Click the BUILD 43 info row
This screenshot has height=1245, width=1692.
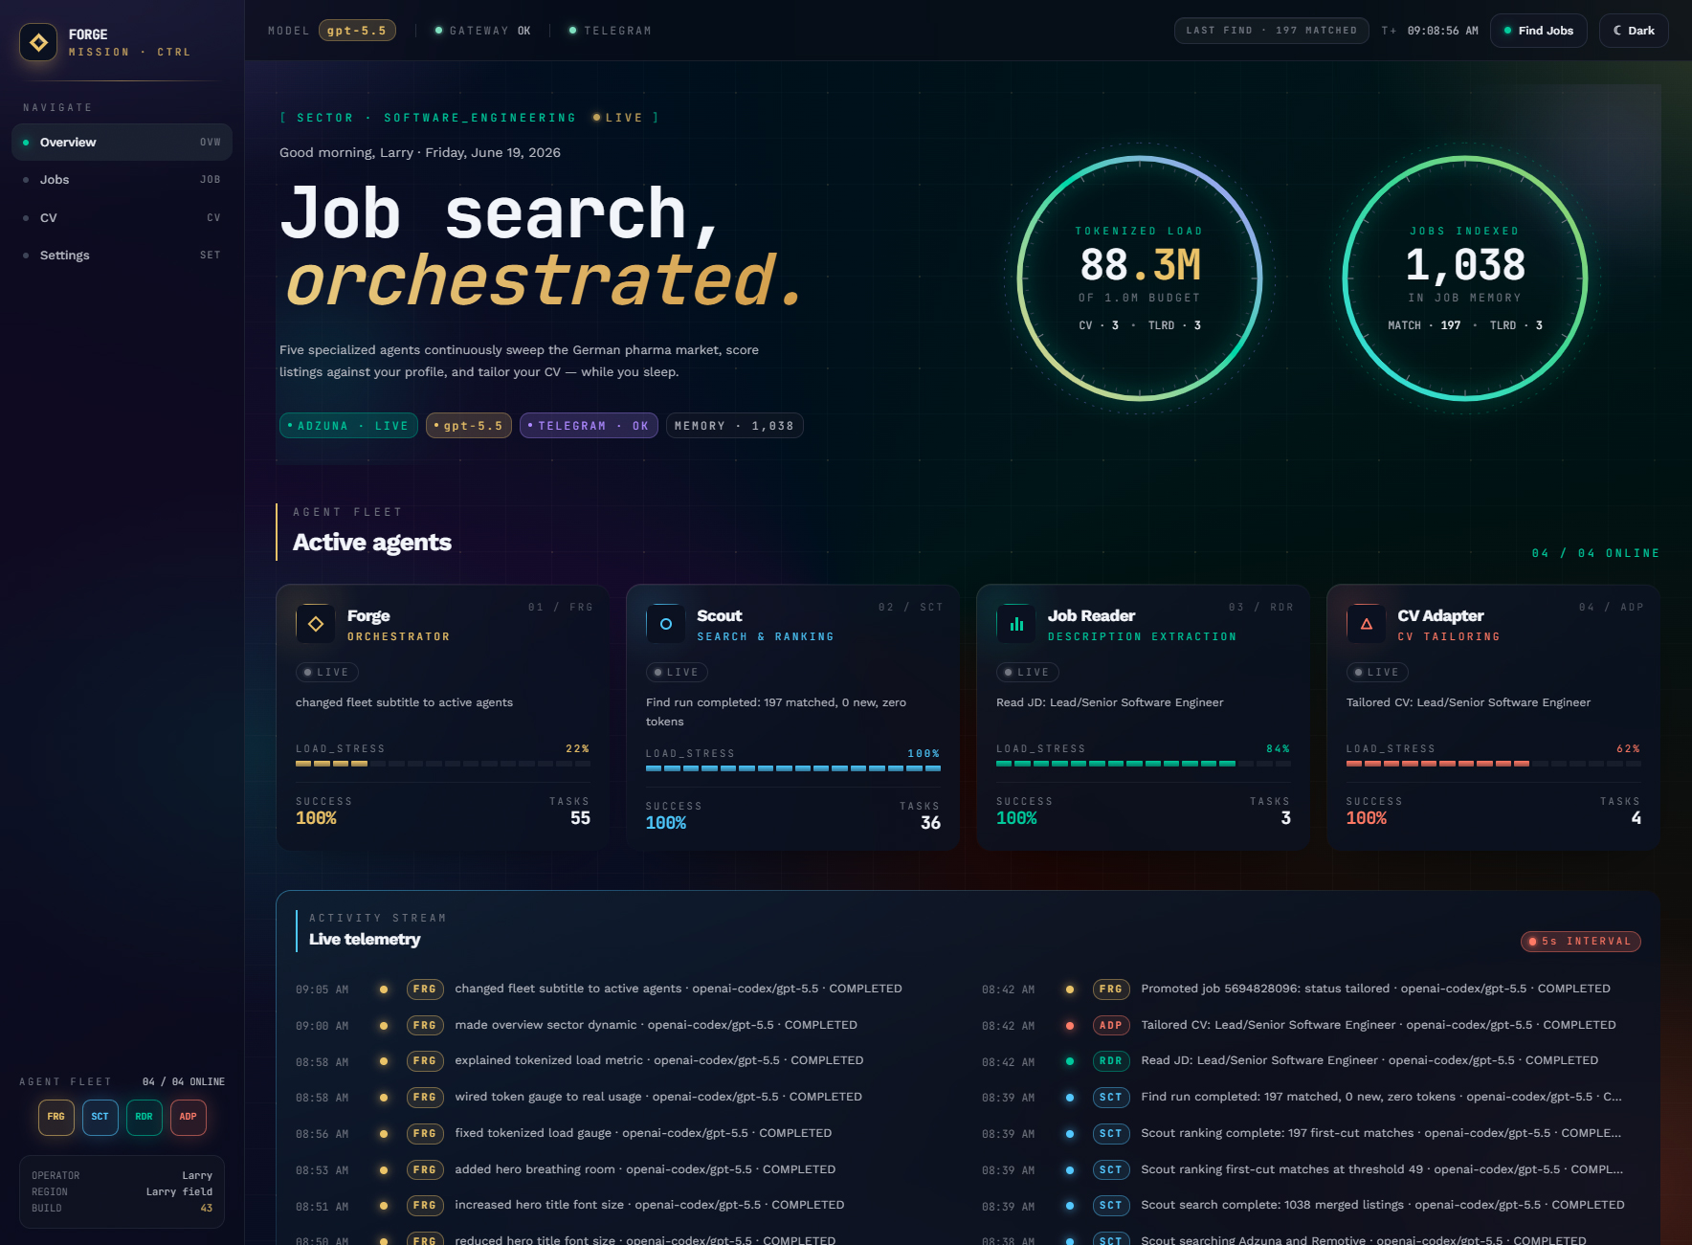(x=122, y=1208)
